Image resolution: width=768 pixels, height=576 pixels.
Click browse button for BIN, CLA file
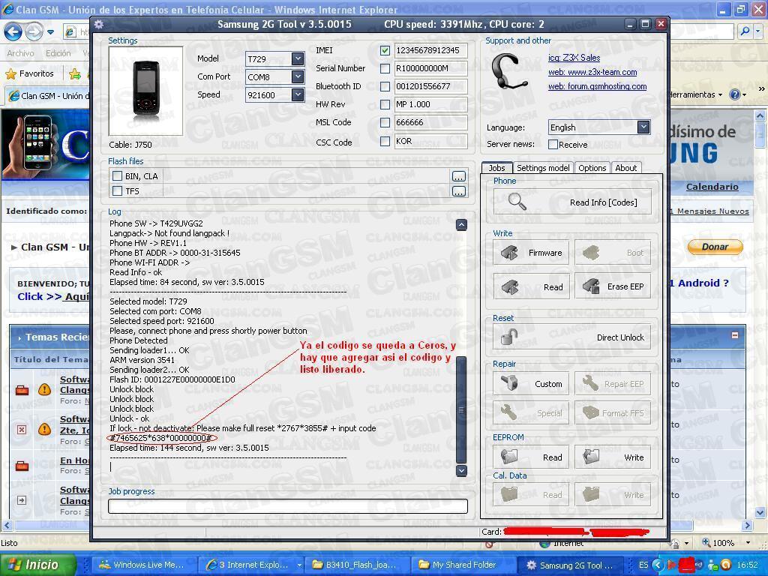pyautogui.click(x=459, y=176)
